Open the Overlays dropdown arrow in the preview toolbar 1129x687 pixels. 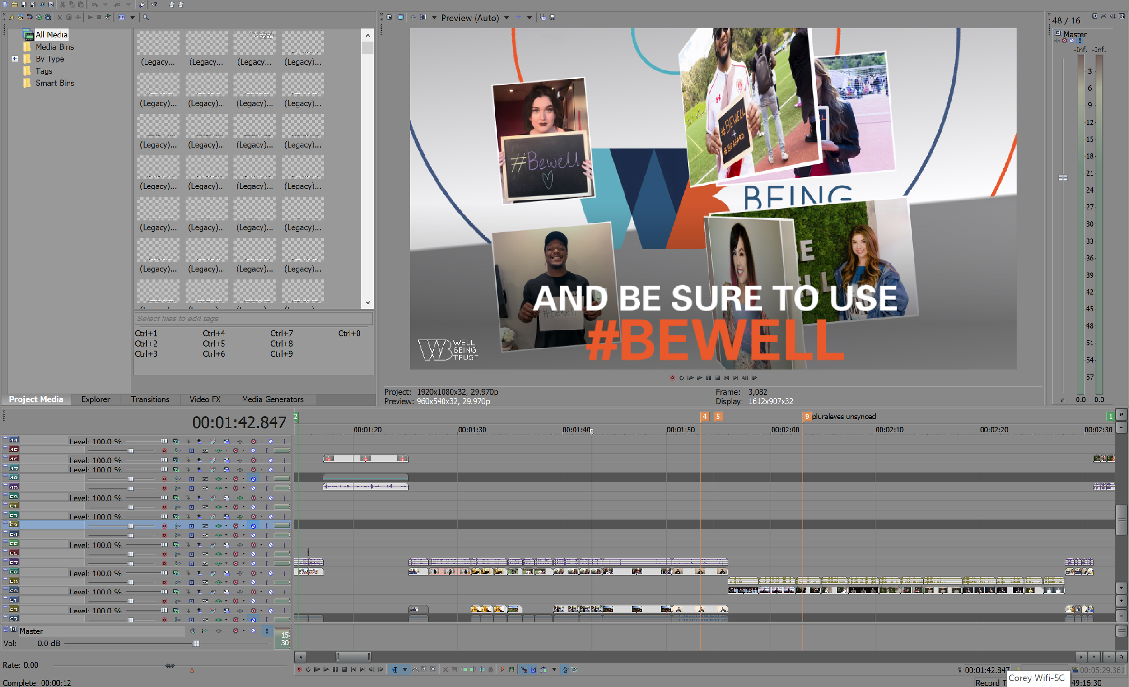pos(530,18)
